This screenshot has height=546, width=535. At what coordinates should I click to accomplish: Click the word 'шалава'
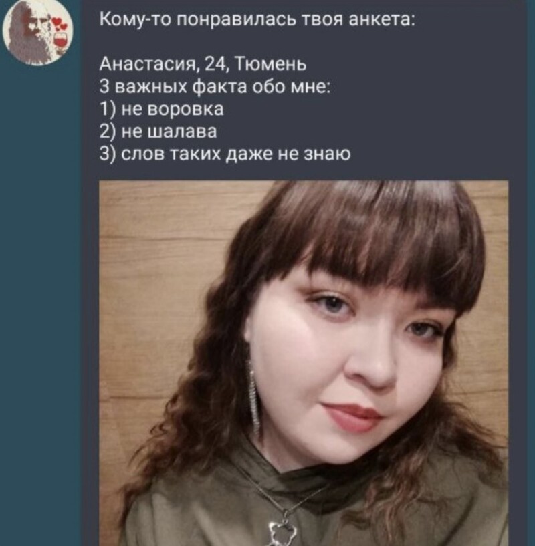183,132
